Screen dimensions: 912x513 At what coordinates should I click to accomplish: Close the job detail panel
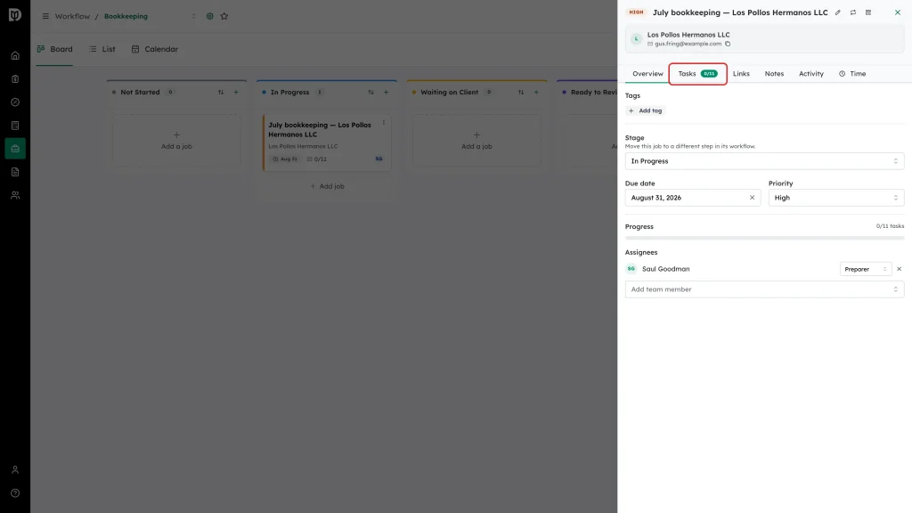pyautogui.click(x=898, y=12)
